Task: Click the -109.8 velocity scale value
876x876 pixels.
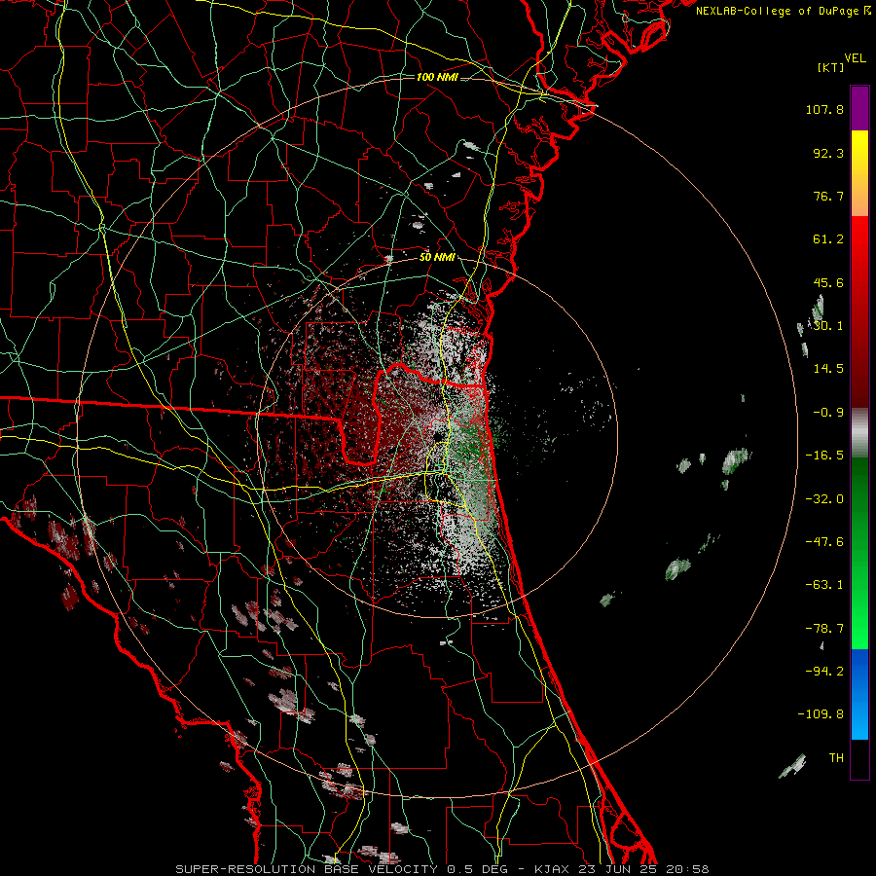Action: click(821, 714)
